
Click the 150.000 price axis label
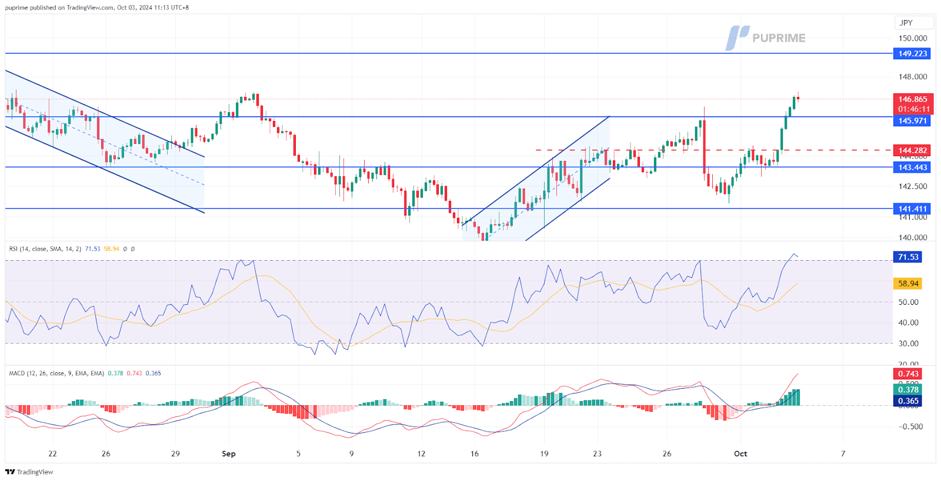point(913,38)
